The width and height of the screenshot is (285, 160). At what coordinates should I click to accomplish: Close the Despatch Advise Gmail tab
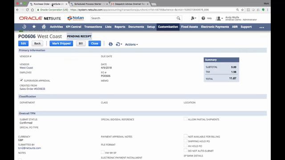[147, 4]
